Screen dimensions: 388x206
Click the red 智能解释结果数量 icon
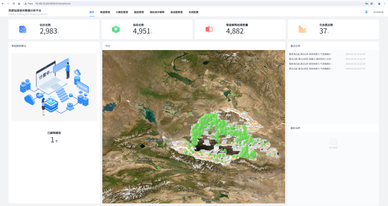[209, 29]
